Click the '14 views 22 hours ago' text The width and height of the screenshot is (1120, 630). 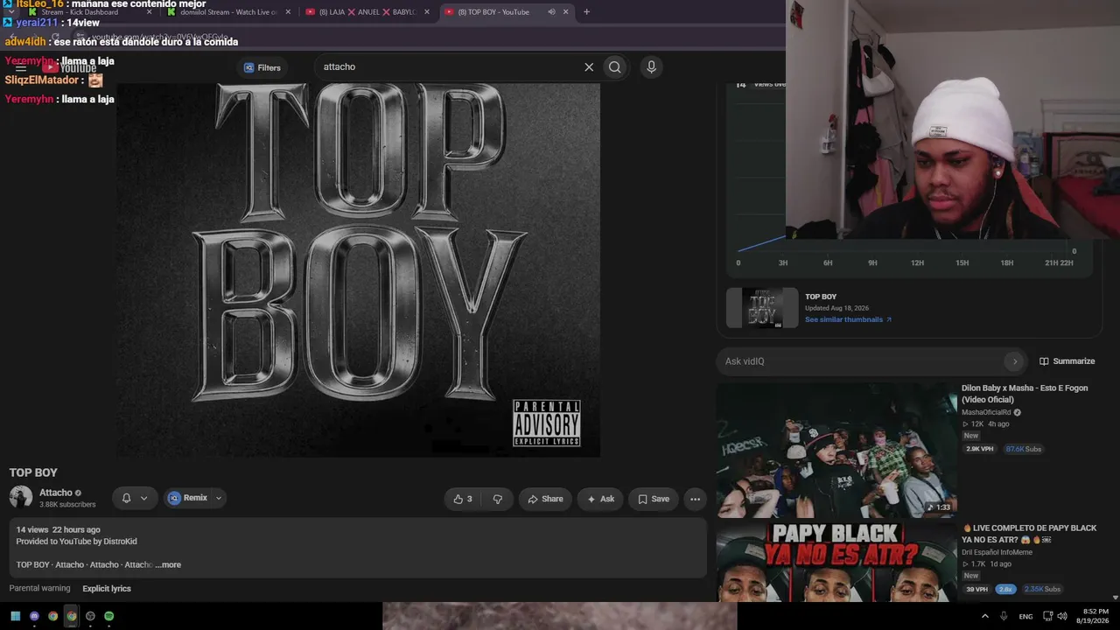59,529
